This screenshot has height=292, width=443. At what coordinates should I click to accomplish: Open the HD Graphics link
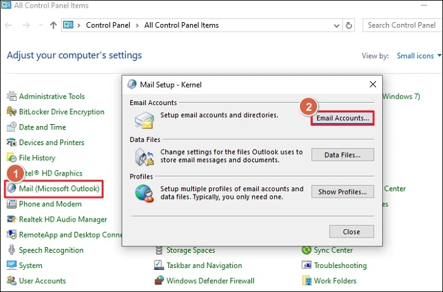pos(53,173)
